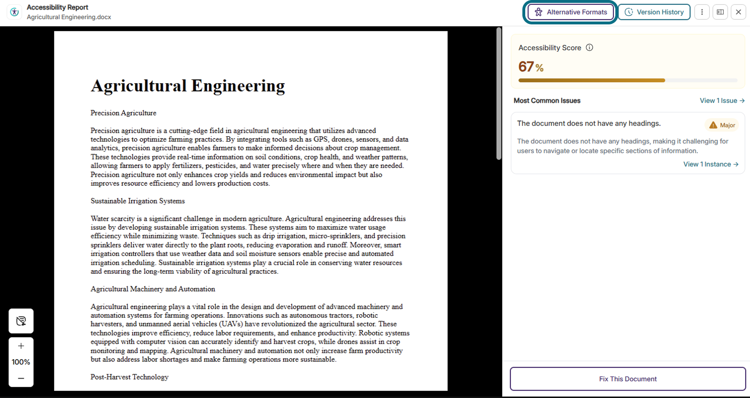Click the 100% zoom level indicator
Image resolution: width=750 pixels, height=398 pixels.
point(21,362)
